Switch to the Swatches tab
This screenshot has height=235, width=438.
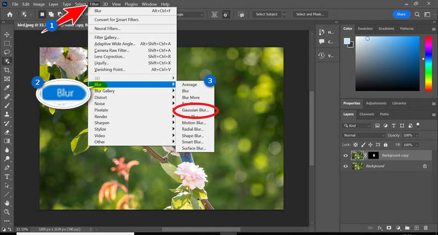click(x=365, y=28)
